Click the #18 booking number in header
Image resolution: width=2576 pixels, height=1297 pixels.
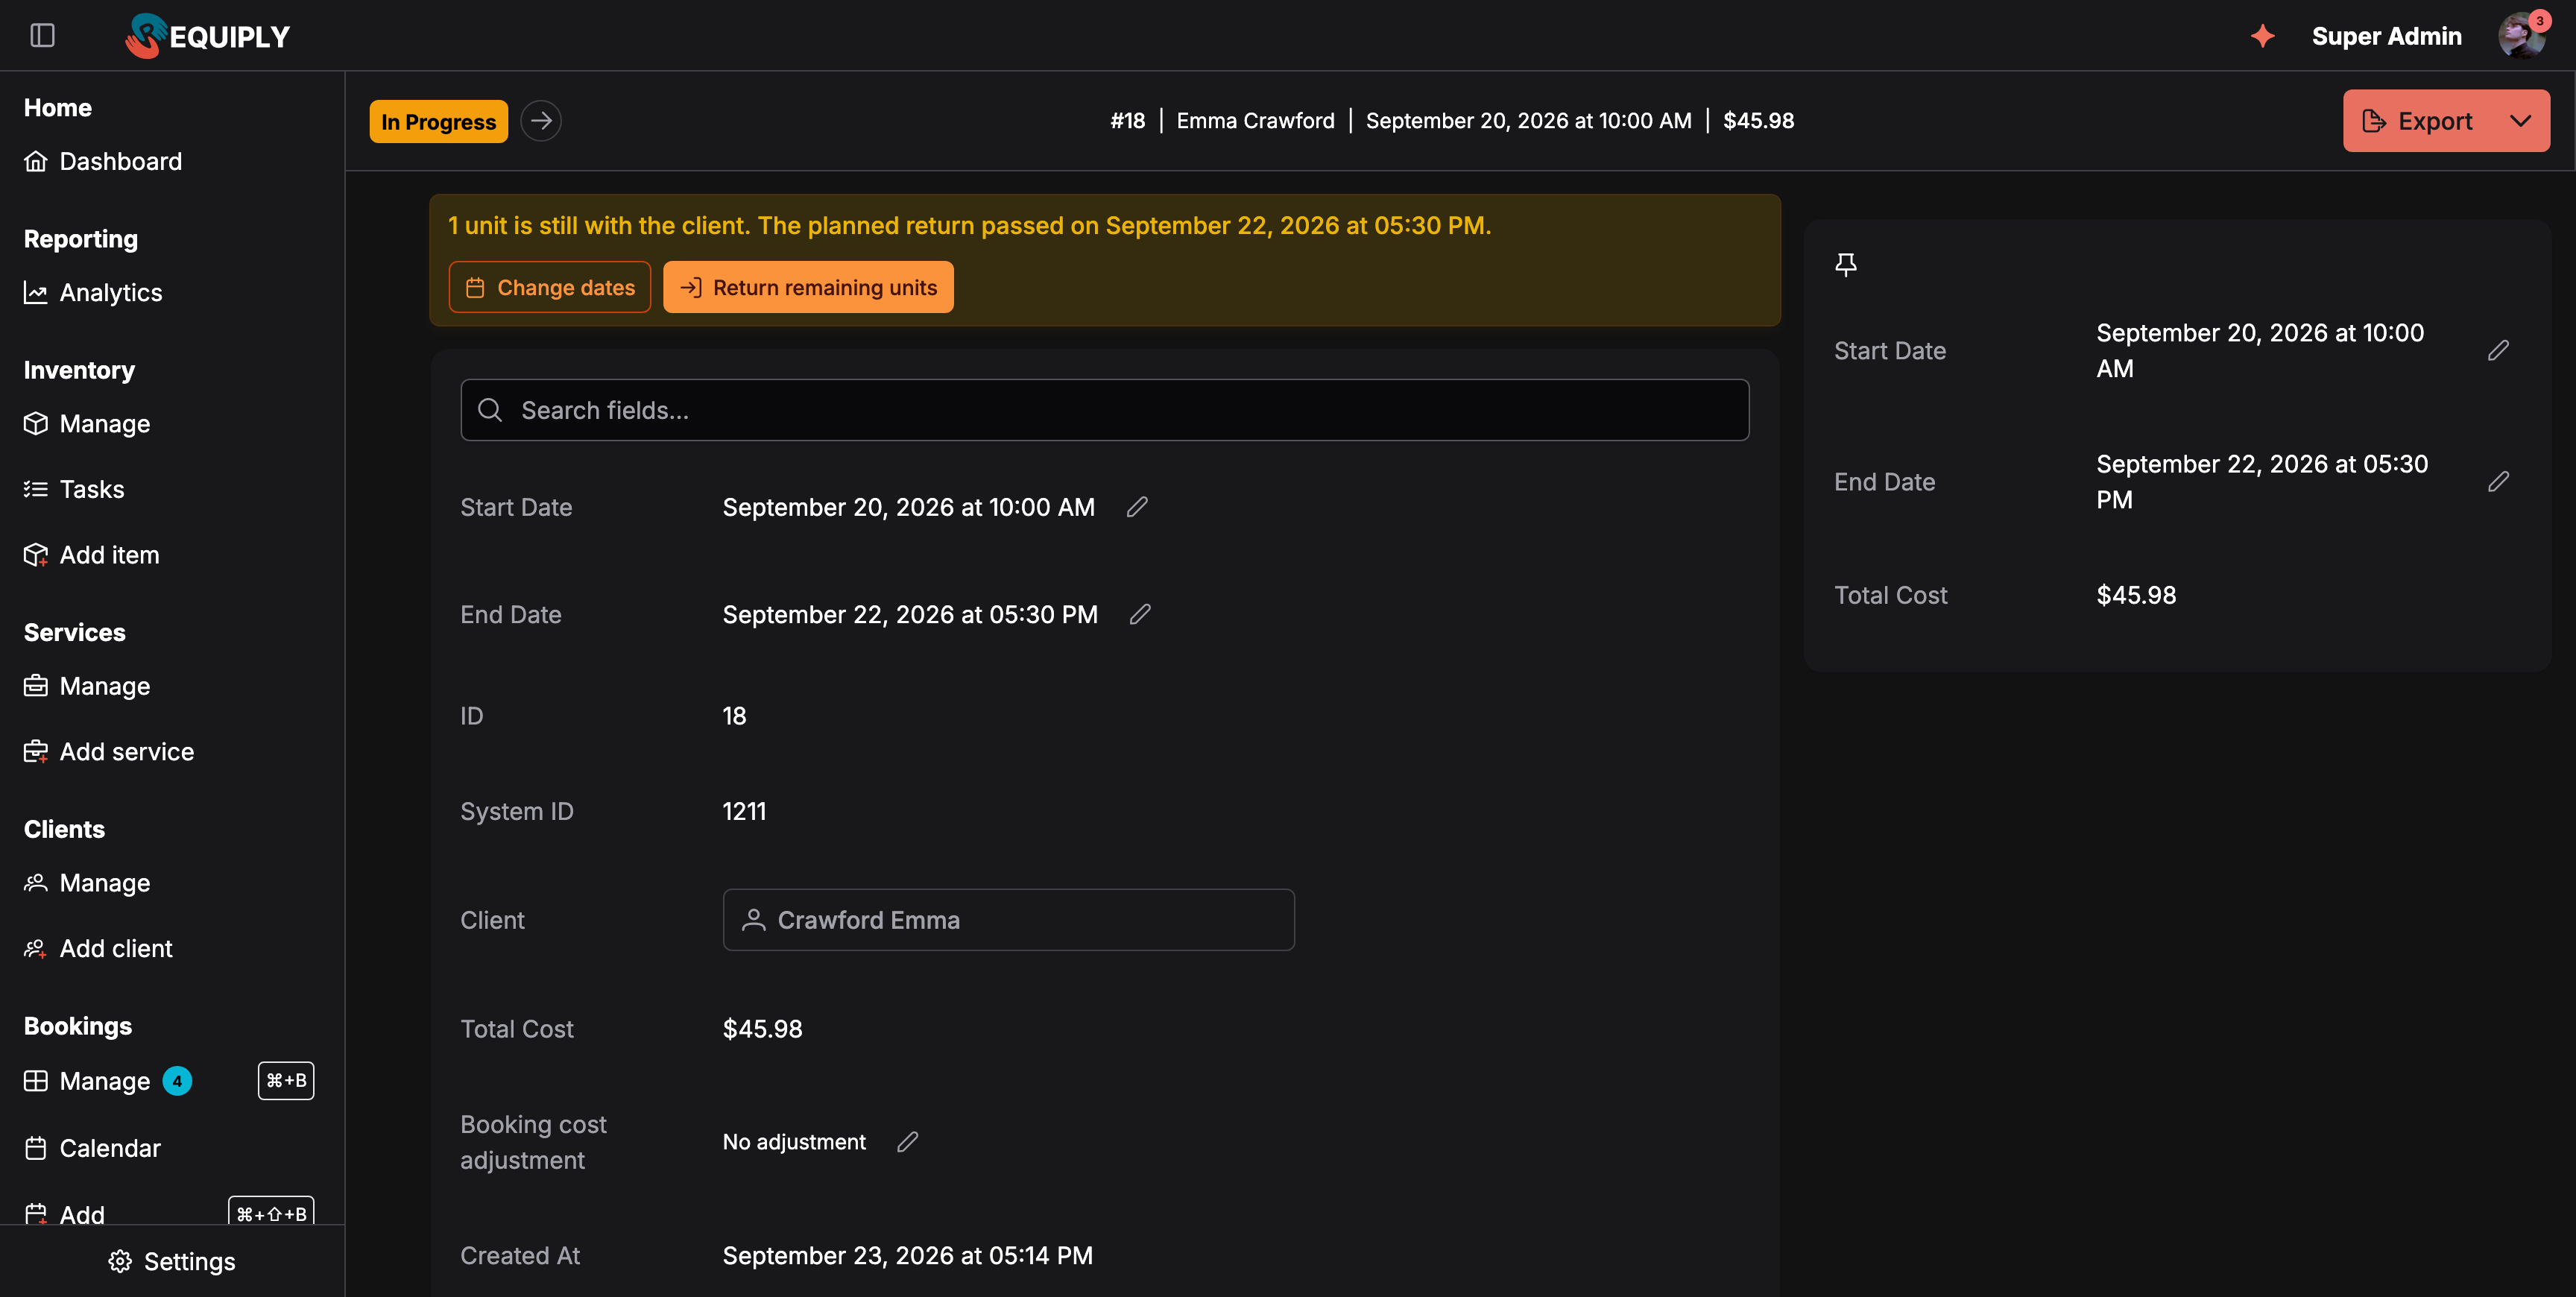[x=1127, y=121]
